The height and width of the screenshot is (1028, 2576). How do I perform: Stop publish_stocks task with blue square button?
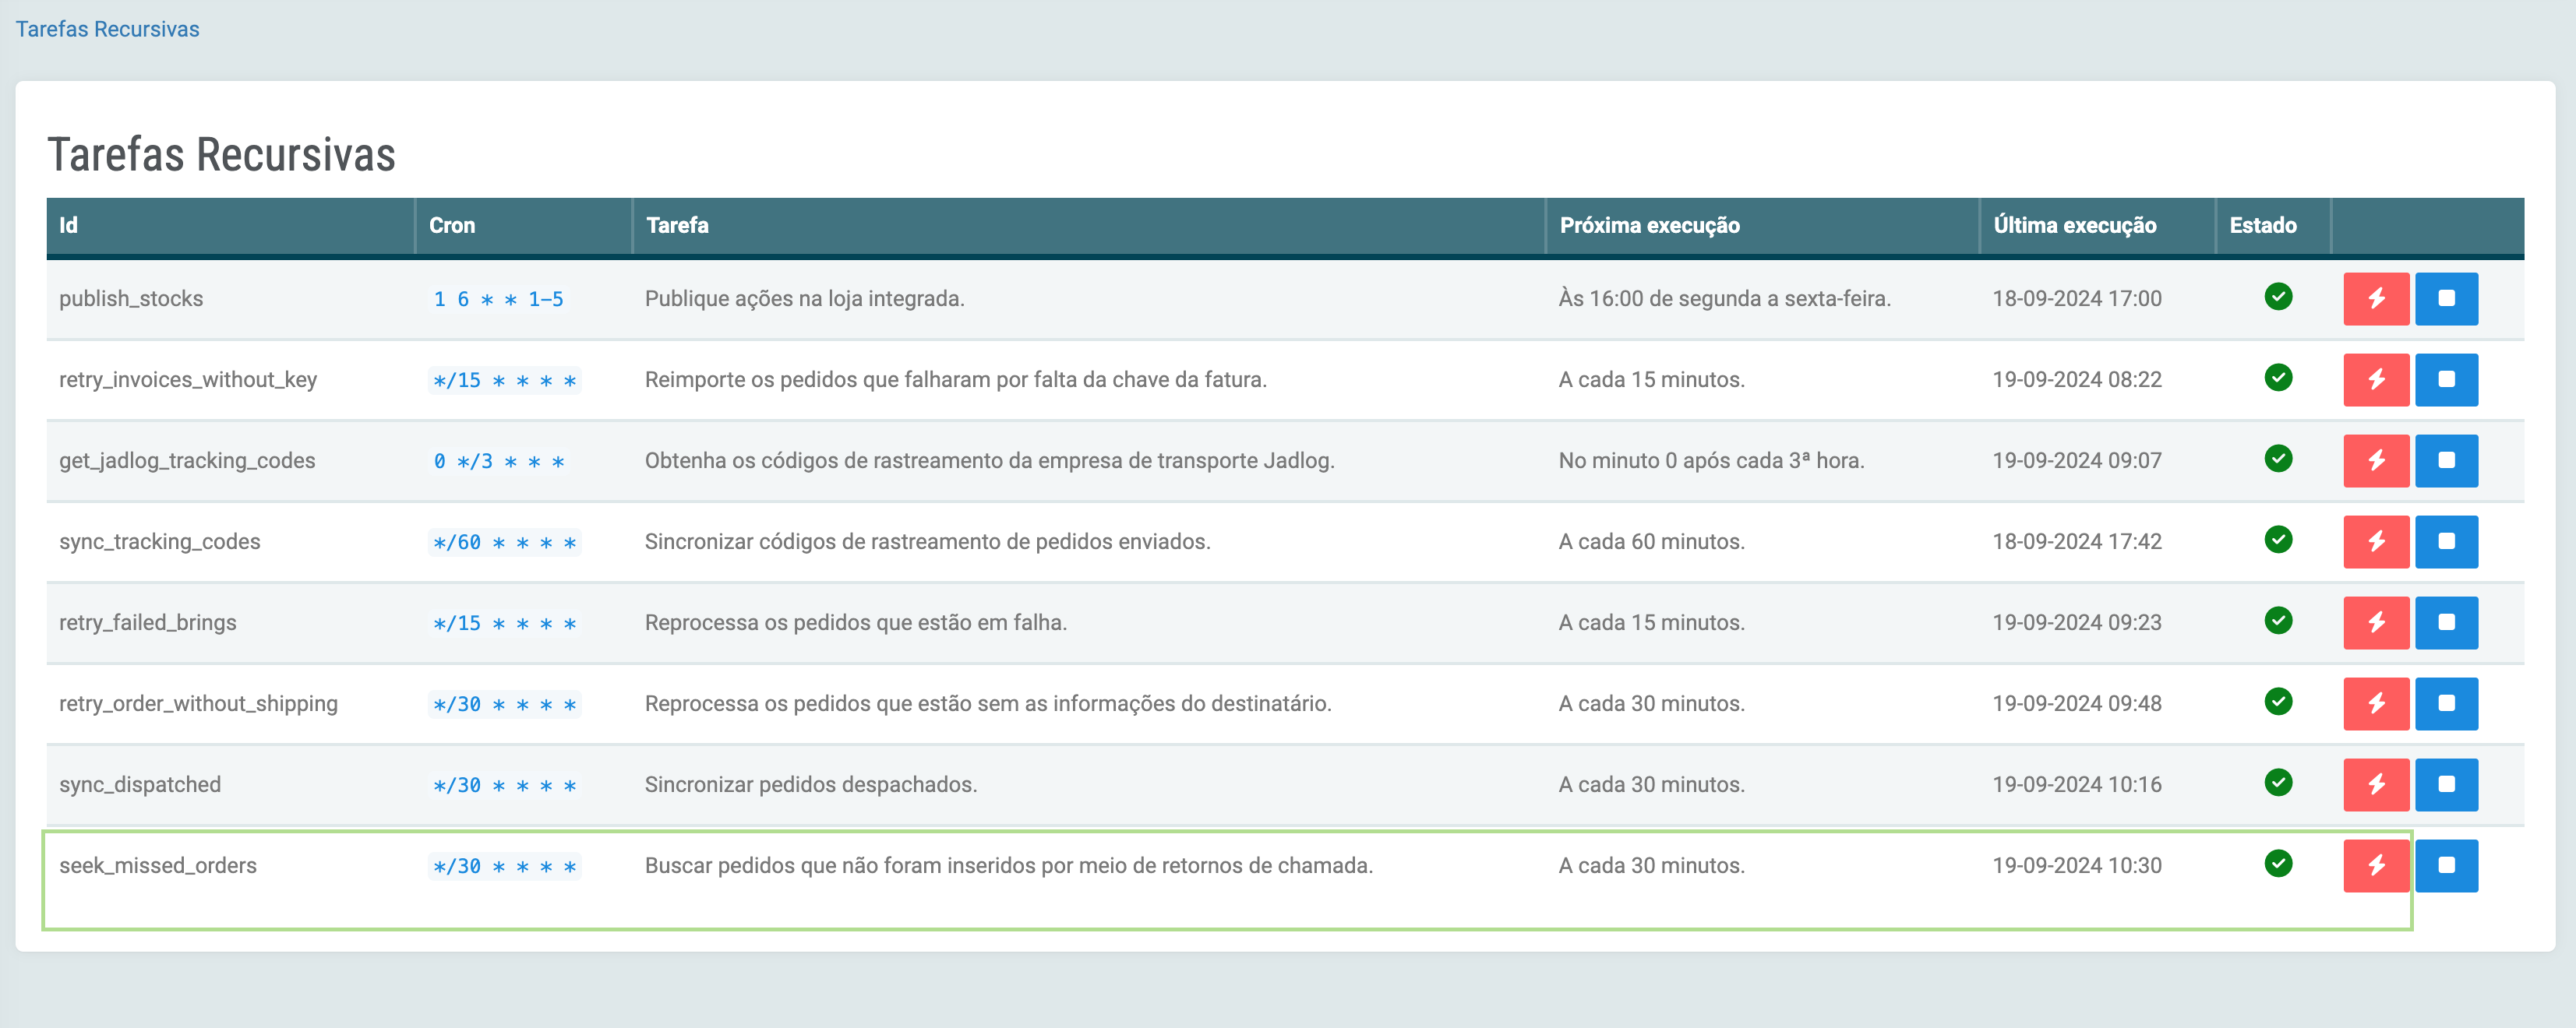coord(2446,299)
